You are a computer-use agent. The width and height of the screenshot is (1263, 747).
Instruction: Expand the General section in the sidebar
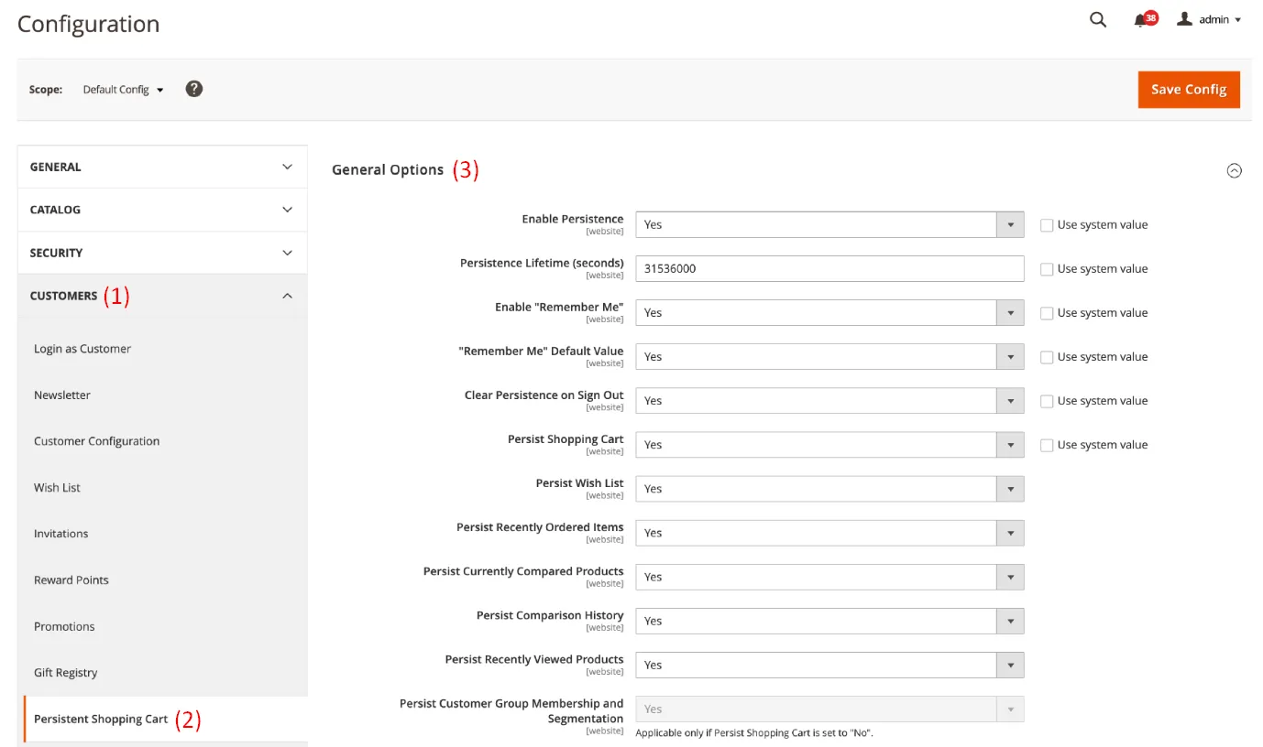(161, 167)
